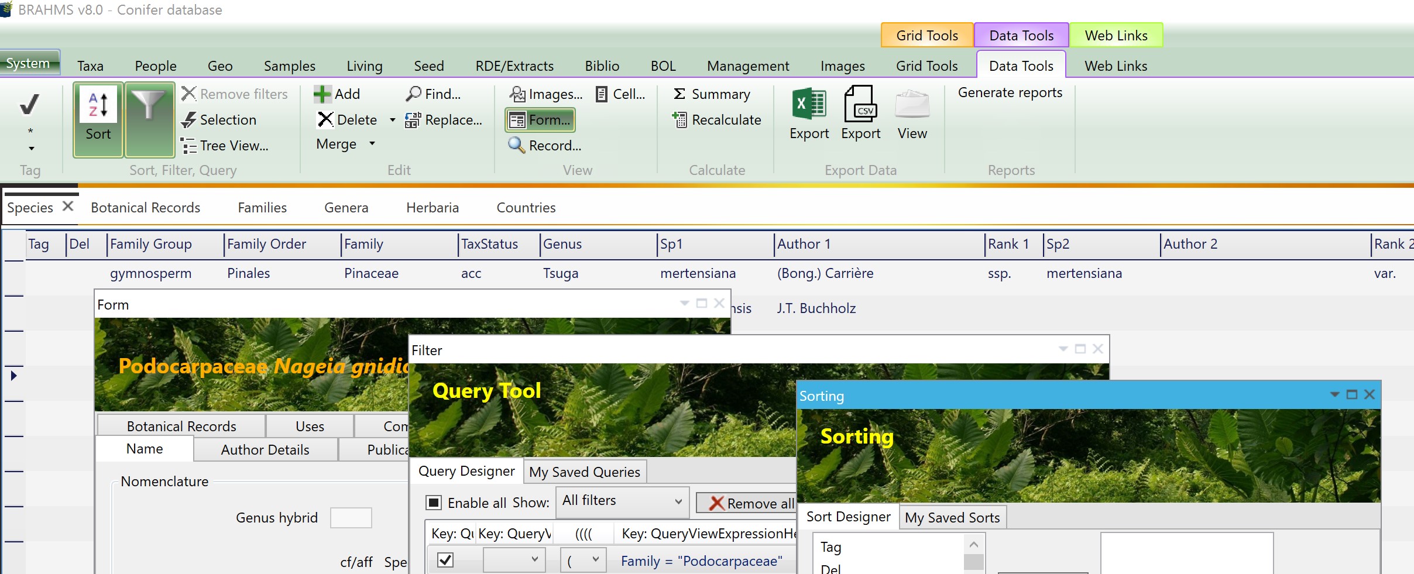Click the Remove filters icon

[188, 94]
